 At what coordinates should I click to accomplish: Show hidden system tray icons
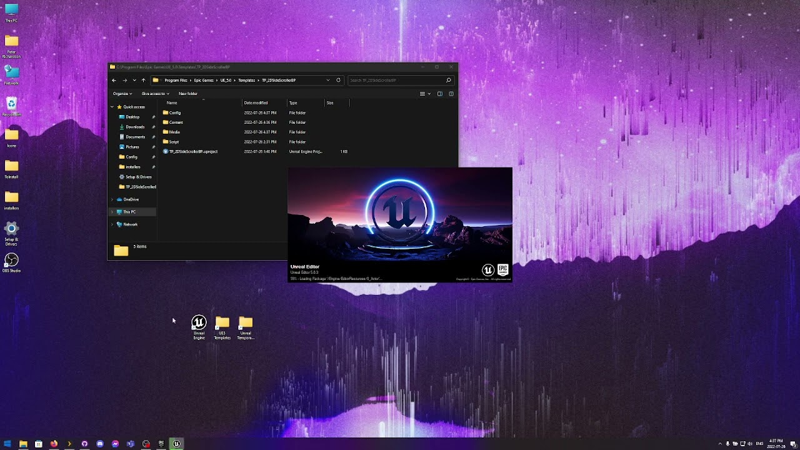[x=719, y=444]
